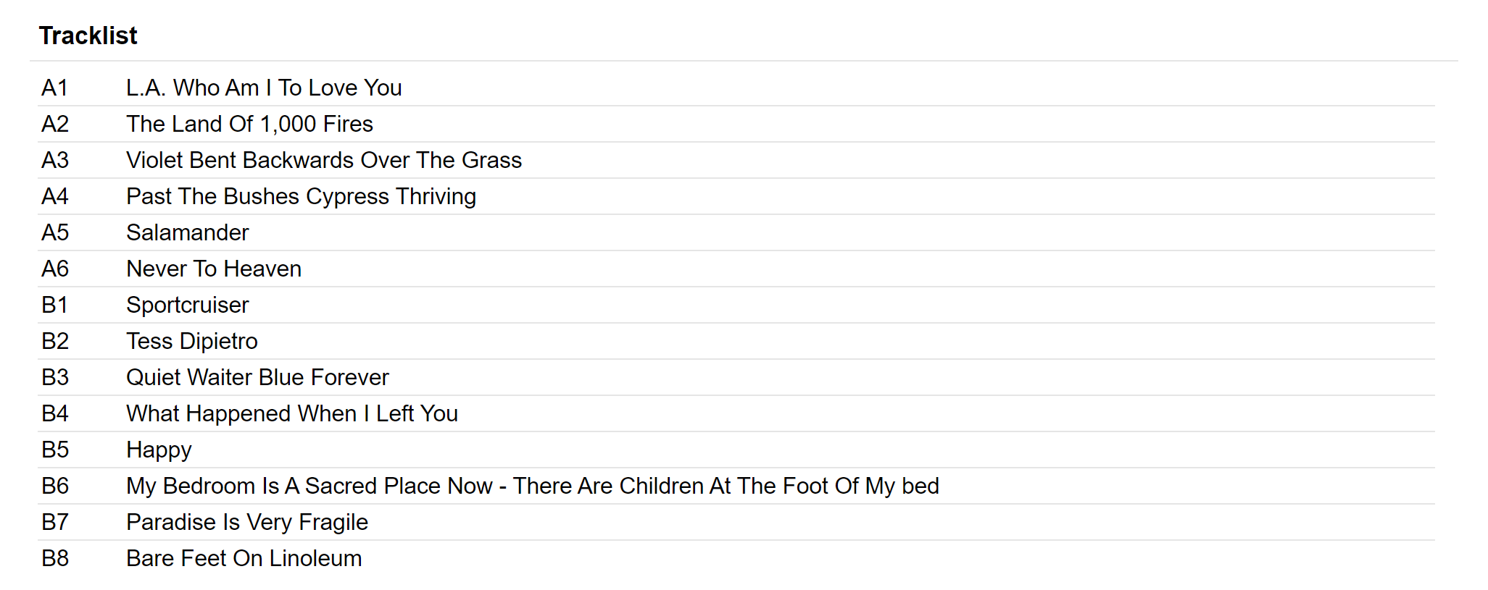Click The Land Of 1,000 Fires track
This screenshot has height=590, width=1488.
click(x=249, y=124)
